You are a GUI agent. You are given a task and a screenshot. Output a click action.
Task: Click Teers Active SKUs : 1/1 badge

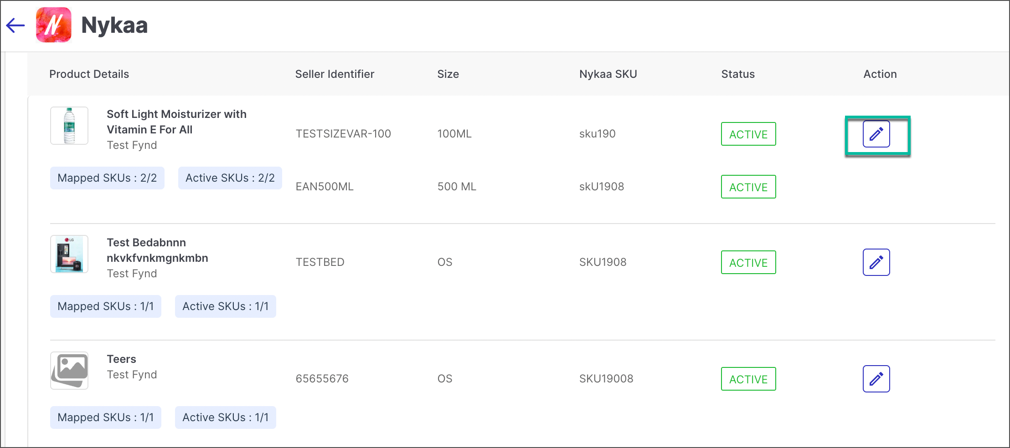click(x=225, y=417)
